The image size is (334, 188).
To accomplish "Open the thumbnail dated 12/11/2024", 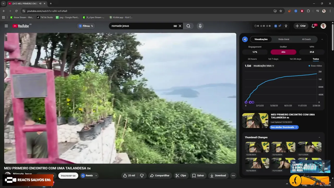I will pyautogui.click(x=309, y=147).
